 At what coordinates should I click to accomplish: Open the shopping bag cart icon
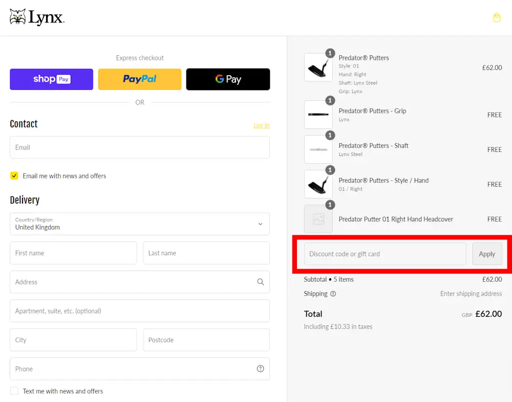click(497, 17)
